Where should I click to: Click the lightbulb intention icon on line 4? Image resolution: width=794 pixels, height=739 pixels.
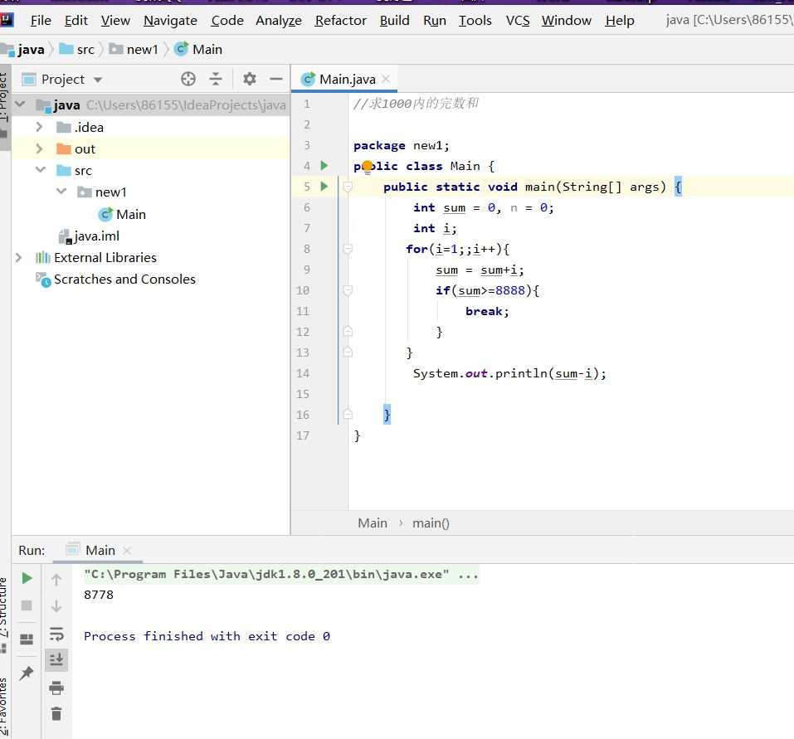[x=368, y=167]
